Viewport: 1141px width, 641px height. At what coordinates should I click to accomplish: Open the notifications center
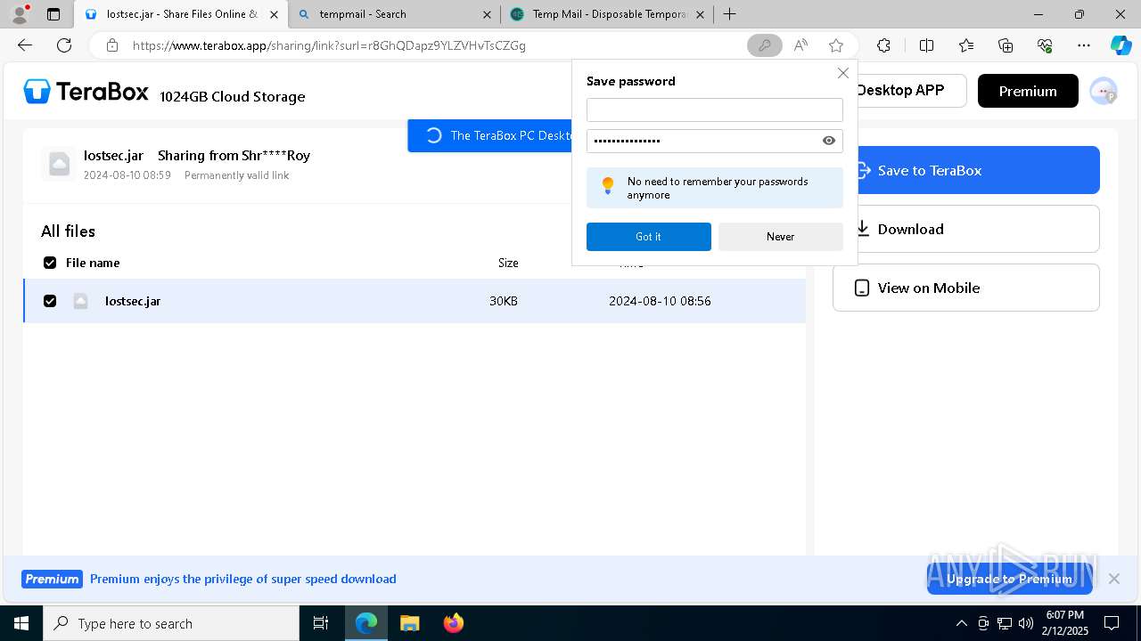point(1112,623)
